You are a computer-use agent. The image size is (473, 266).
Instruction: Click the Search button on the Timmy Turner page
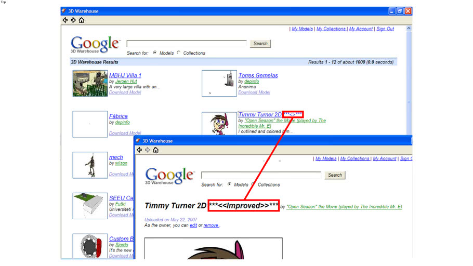pyautogui.click(x=335, y=175)
